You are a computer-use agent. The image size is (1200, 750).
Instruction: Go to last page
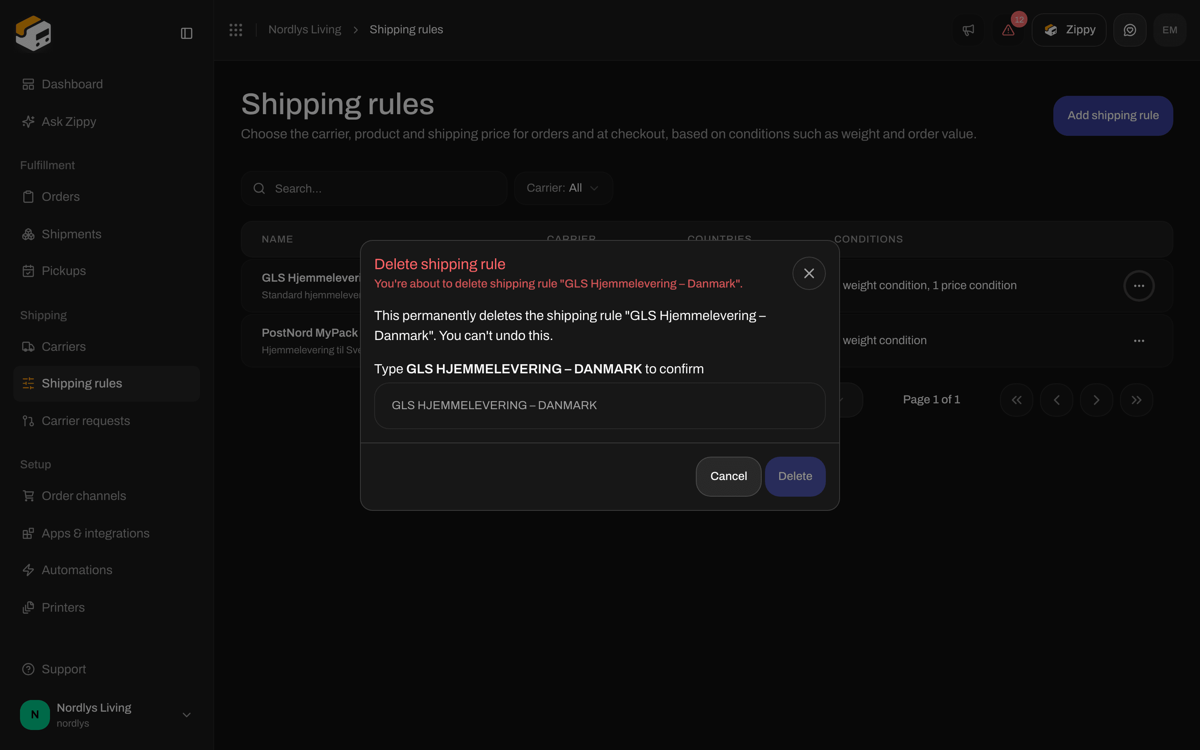click(x=1137, y=400)
